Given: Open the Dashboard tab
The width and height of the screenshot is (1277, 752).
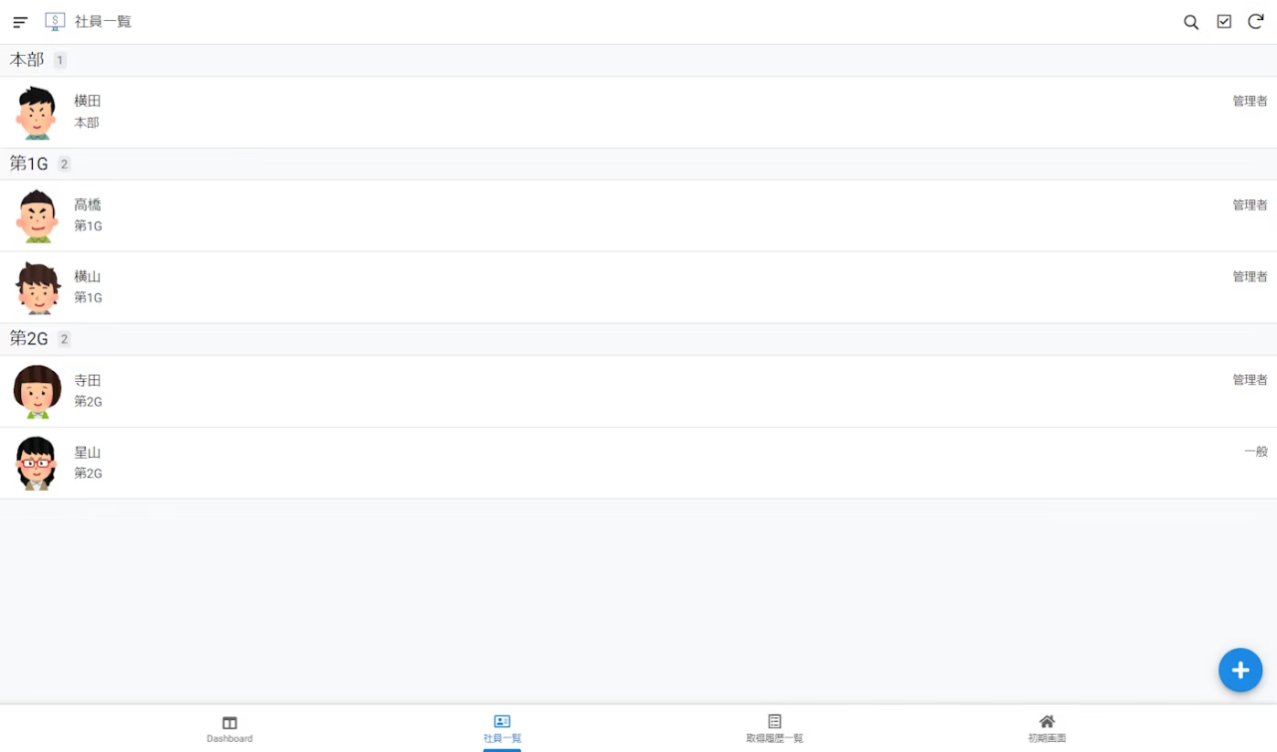Looking at the screenshot, I should coord(229,729).
